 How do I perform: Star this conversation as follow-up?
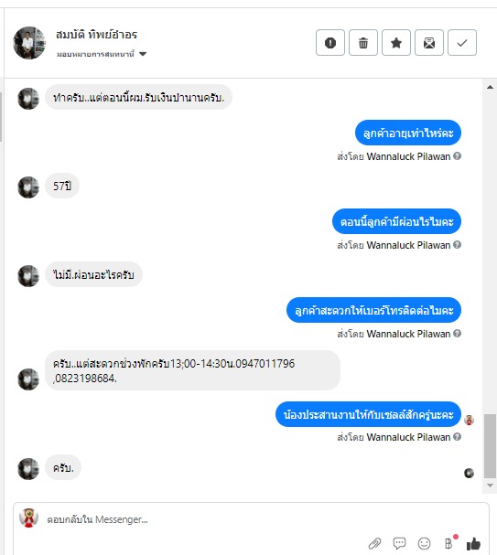click(x=396, y=43)
